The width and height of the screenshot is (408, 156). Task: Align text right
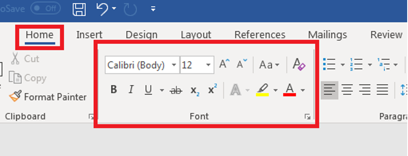pos(365,90)
